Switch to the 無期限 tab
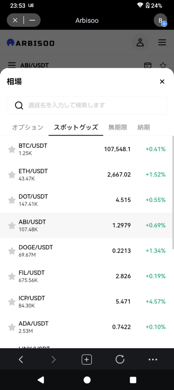 118,128
